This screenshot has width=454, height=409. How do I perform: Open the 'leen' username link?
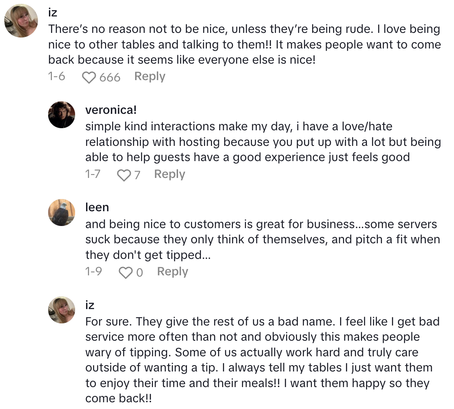point(97,207)
